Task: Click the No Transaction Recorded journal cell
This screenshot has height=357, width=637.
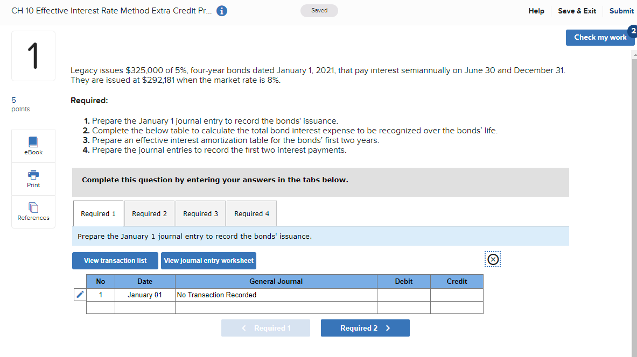Action: coord(275,294)
